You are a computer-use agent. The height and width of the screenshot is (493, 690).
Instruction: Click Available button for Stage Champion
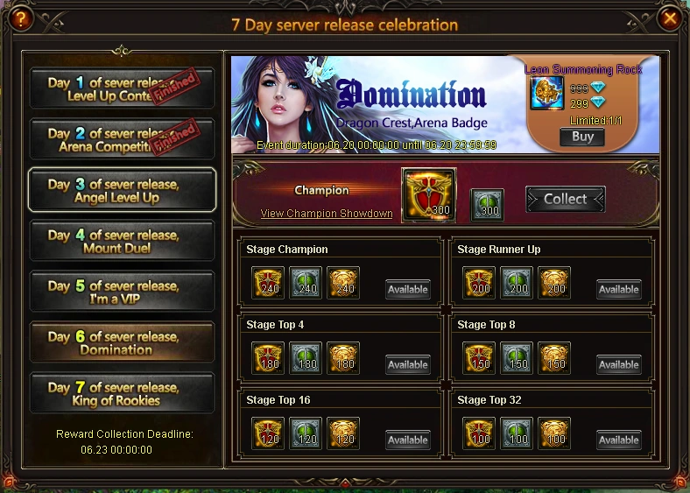pyautogui.click(x=408, y=289)
